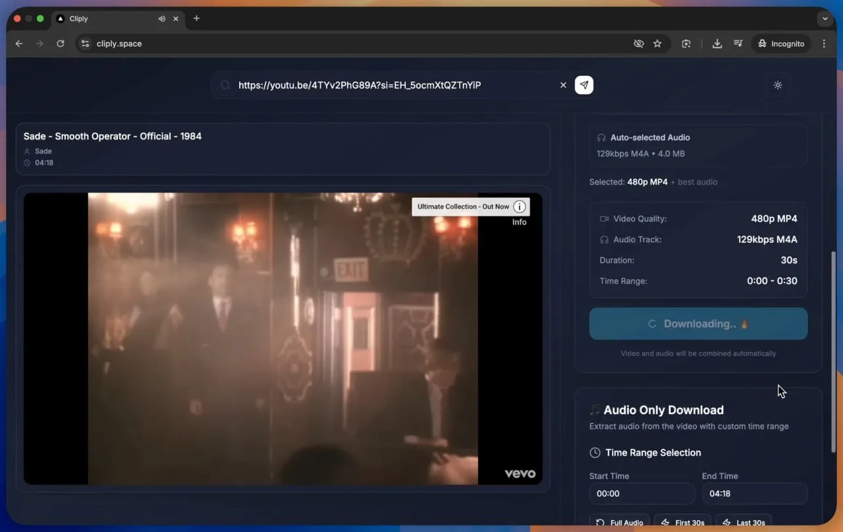The width and height of the screenshot is (843, 532).
Task: Play the Smooth Operator video preview
Action: pyautogui.click(x=283, y=338)
